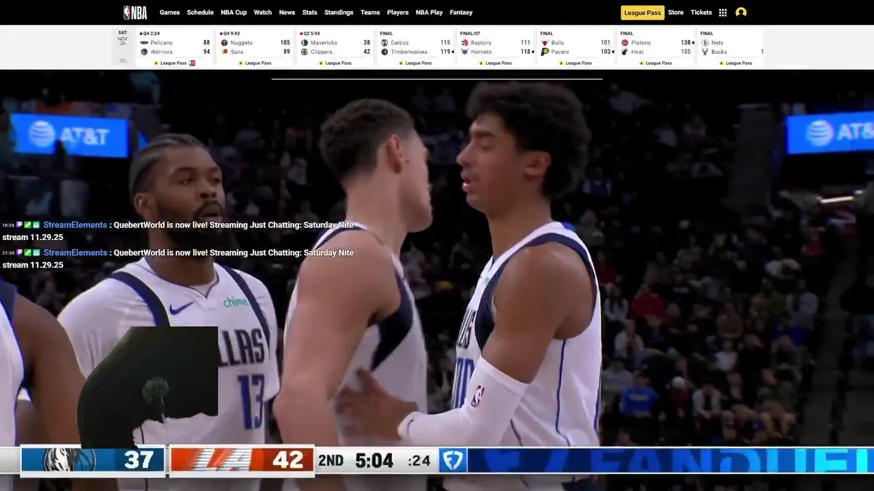This screenshot has height=491, width=874.
Task: Open the Games menu item
Action: [170, 12]
